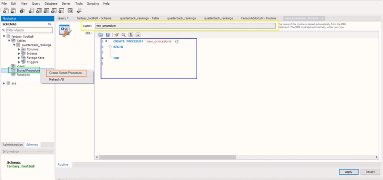Beautify the SQL with the broom icon
Screen dimensions: 383x180
[116, 35]
